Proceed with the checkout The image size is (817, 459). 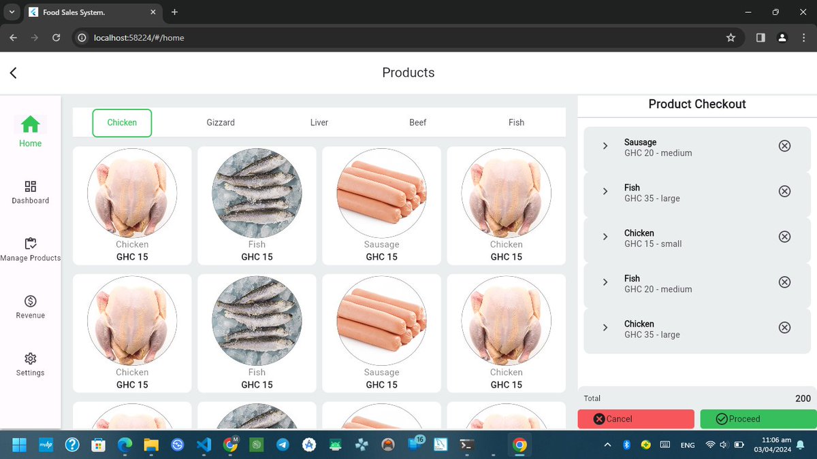(x=758, y=419)
